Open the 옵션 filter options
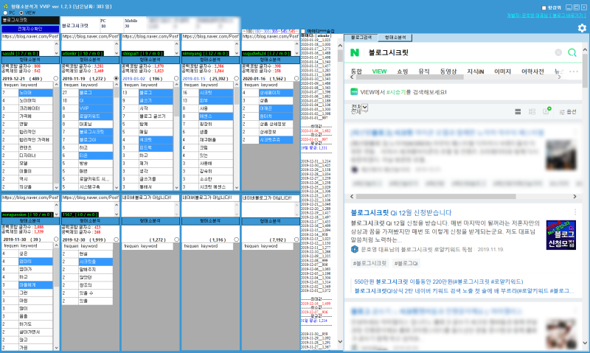Viewport: 590px width, 353px height. click(x=568, y=112)
